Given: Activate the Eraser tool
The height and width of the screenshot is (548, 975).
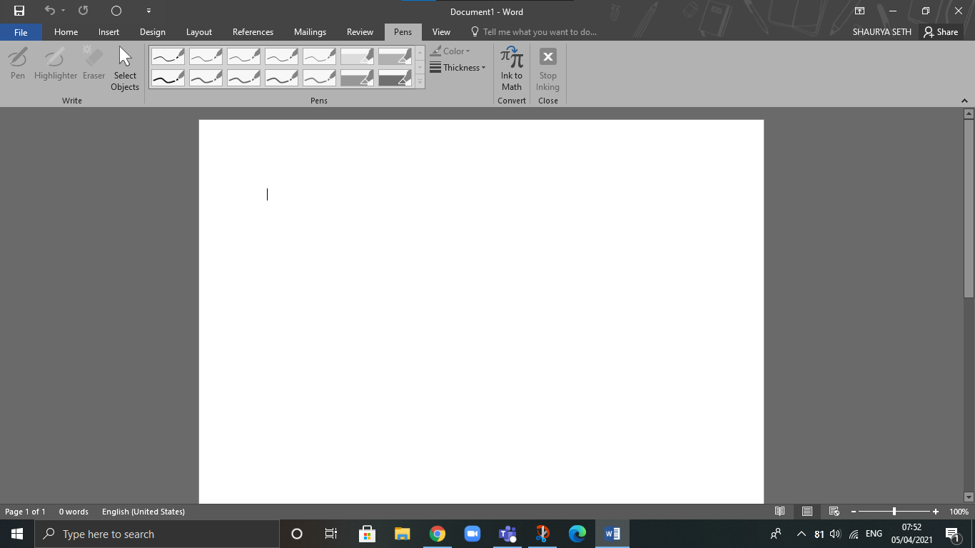Looking at the screenshot, I should (x=94, y=64).
